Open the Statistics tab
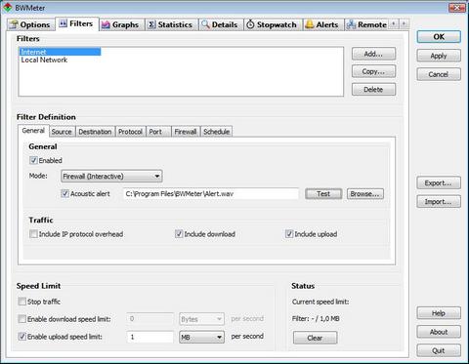 (x=170, y=24)
